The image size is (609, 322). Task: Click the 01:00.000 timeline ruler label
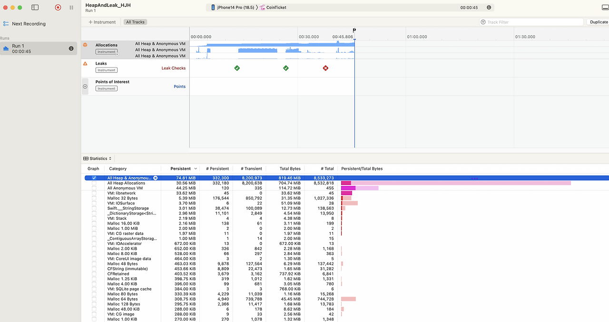pos(417,37)
